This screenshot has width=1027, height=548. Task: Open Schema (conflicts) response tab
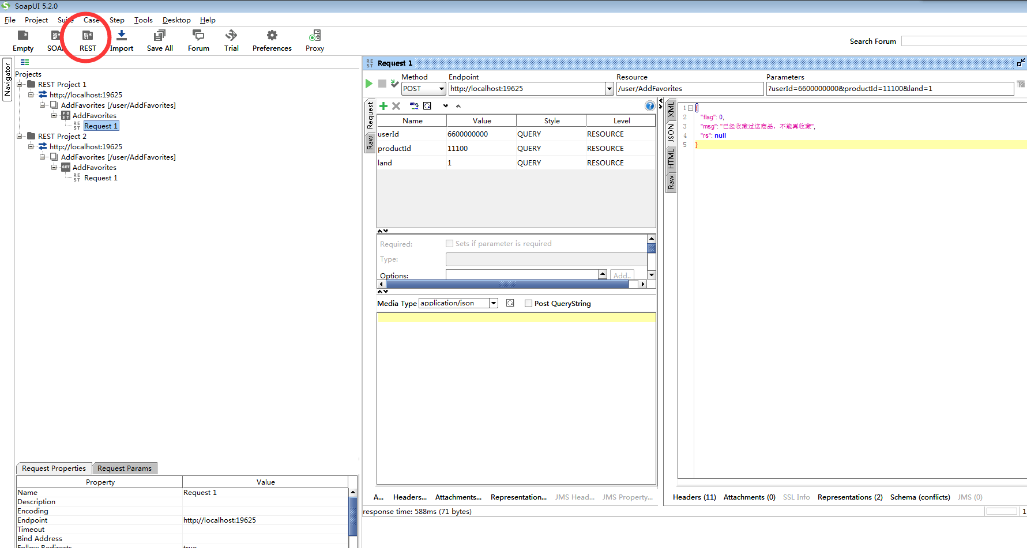(920, 497)
